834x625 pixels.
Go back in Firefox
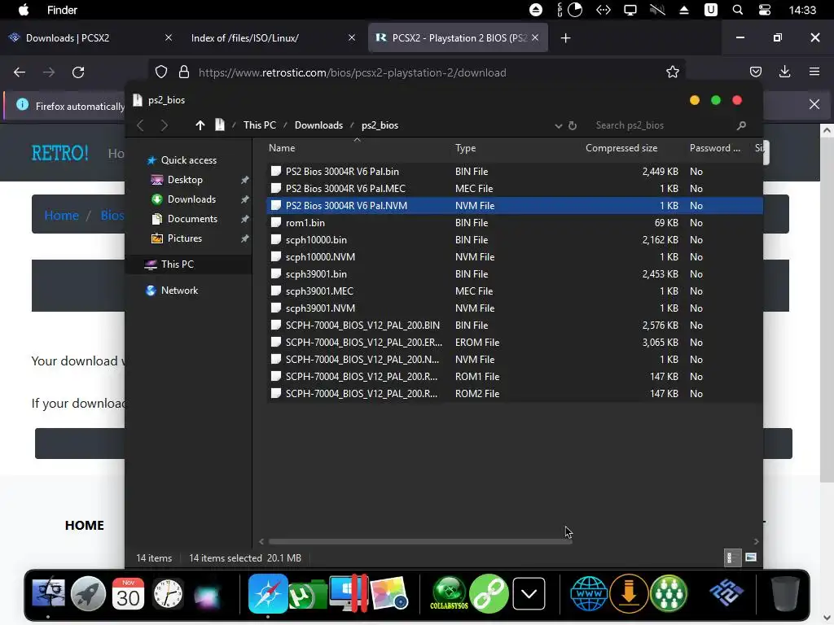coord(20,72)
